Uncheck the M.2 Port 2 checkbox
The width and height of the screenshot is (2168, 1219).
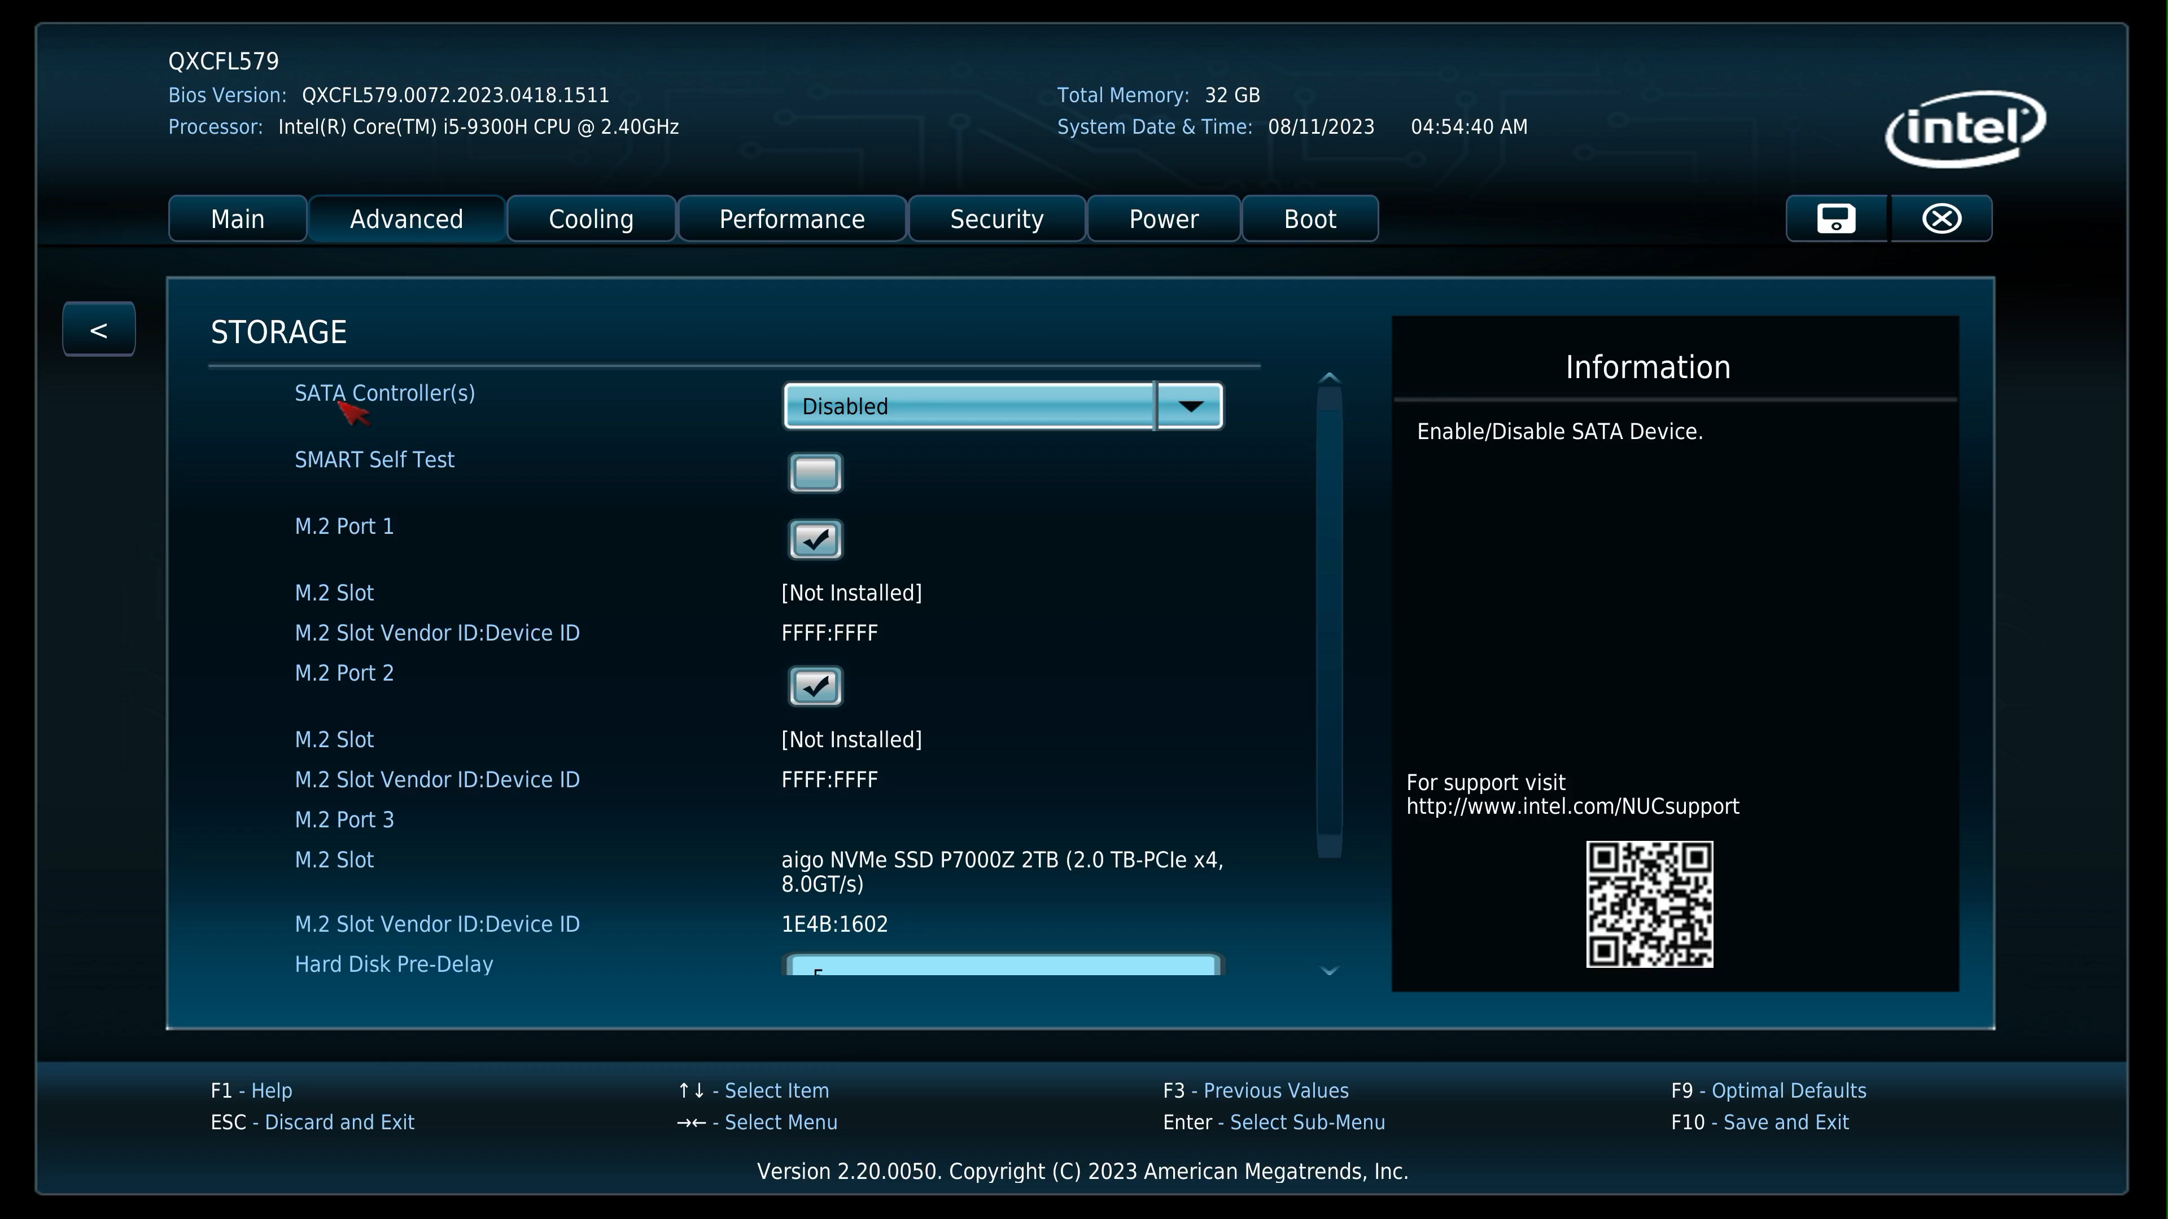coord(815,686)
